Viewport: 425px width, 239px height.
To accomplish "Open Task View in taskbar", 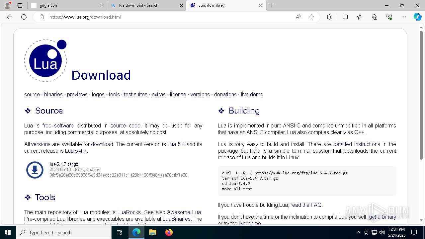I will [x=120, y=232].
